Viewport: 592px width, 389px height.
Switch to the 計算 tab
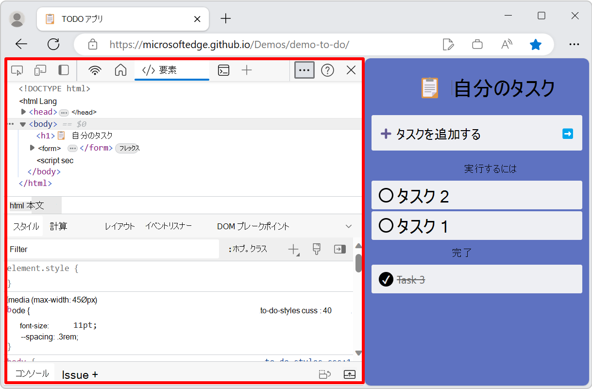59,226
